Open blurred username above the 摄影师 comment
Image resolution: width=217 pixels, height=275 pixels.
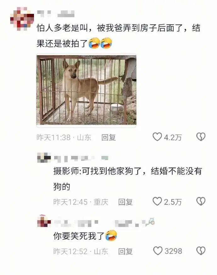[81, 158]
